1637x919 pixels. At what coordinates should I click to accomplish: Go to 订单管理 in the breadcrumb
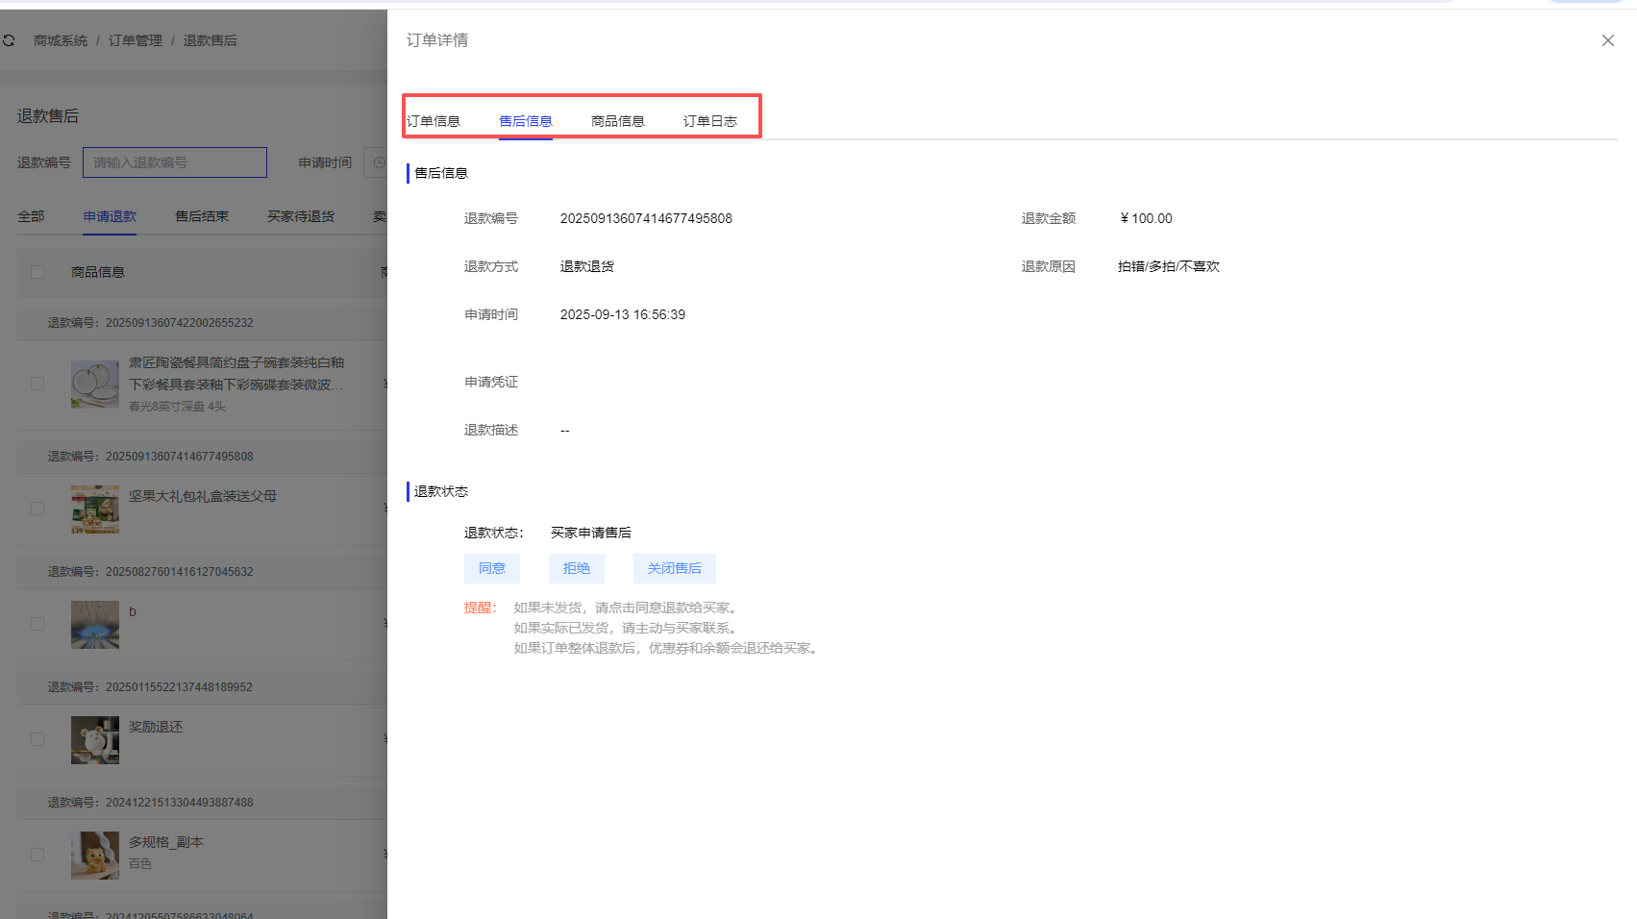135,40
